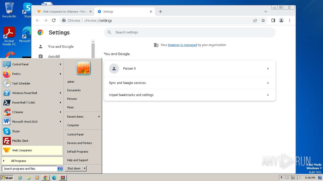The image size is (323, 181).
Task: Click the Start button on the taskbar
Action: (x=7, y=178)
